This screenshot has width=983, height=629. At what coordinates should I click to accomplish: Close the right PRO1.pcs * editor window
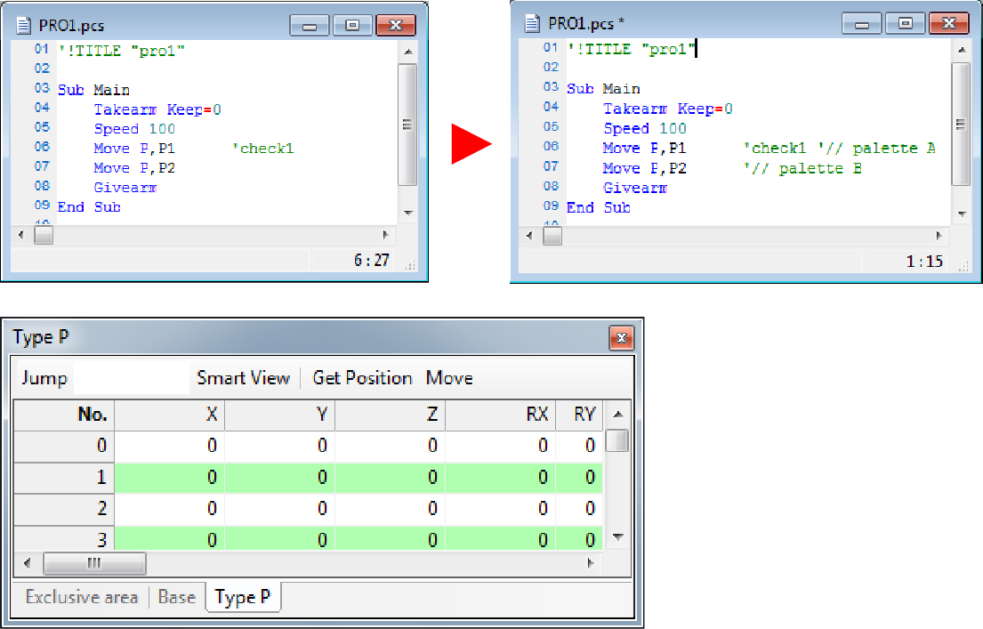948,24
